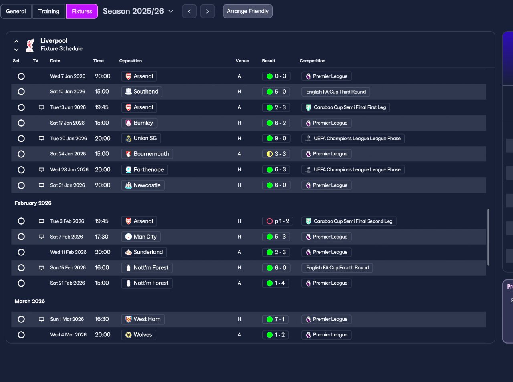The width and height of the screenshot is (513, 382).
Task: Open the Season 2025/26 dropdown
Action: tap(138, 11)
